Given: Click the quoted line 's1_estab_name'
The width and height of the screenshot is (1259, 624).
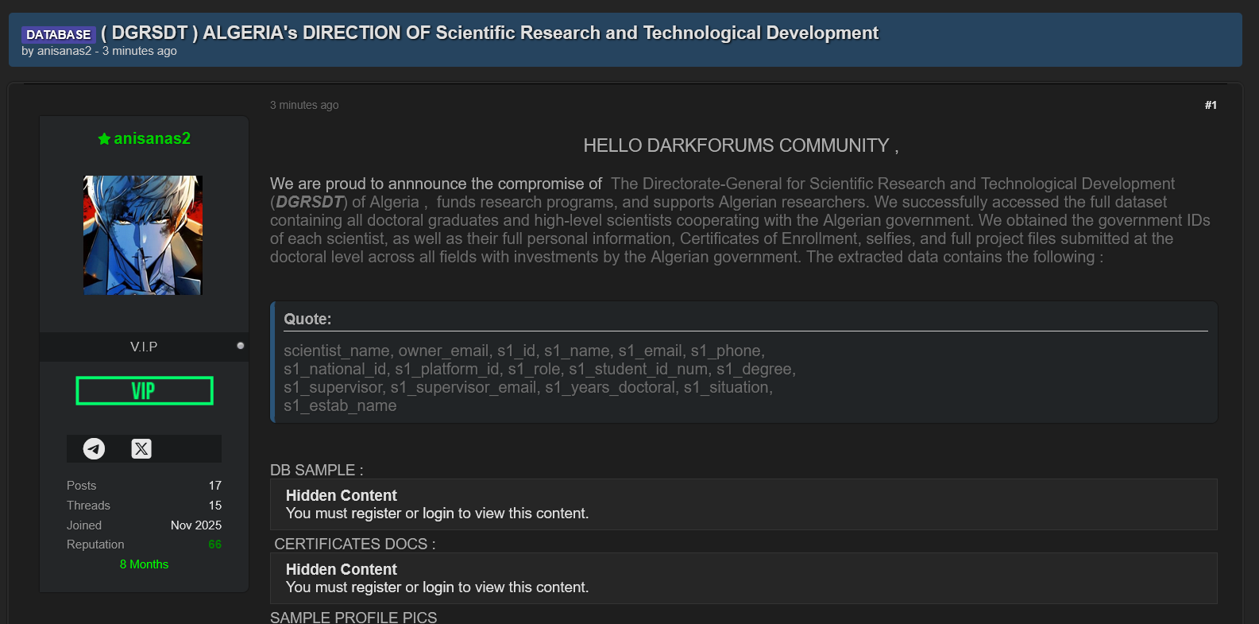Looking at the screenshot, I should tap(340, 405).
